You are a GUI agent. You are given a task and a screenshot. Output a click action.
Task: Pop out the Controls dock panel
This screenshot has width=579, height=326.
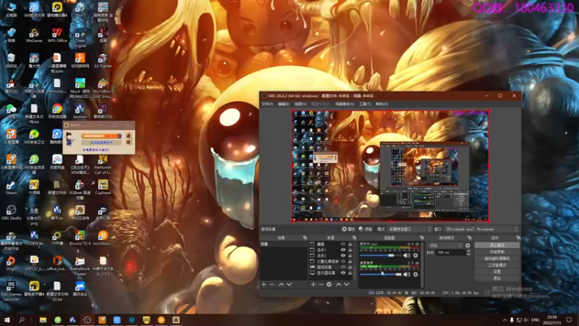pyautogui.click(x=518, y=238)
